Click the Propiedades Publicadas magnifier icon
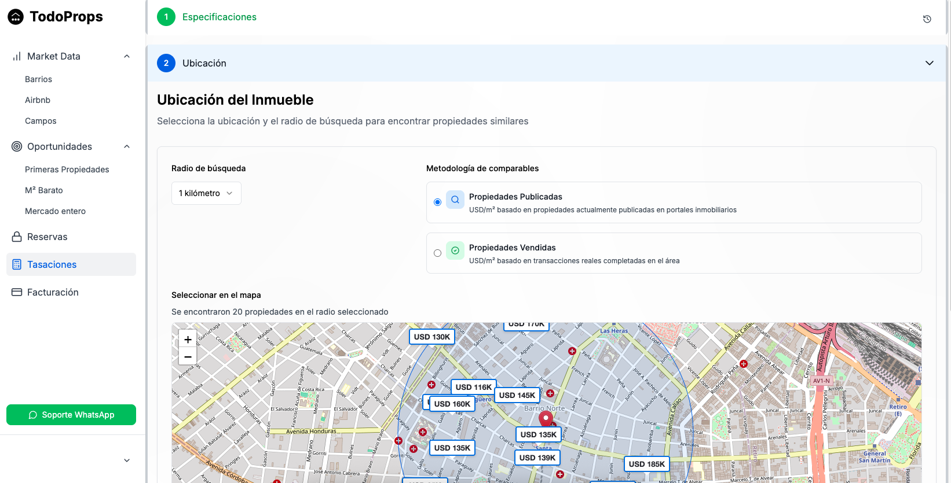The height and width of the screenshot is (483, 951). pos(455,200)
